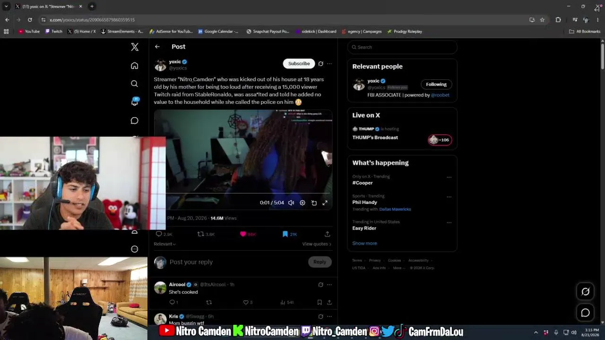
Task: Open more options on Kris's reply
Action: point(329,316)
